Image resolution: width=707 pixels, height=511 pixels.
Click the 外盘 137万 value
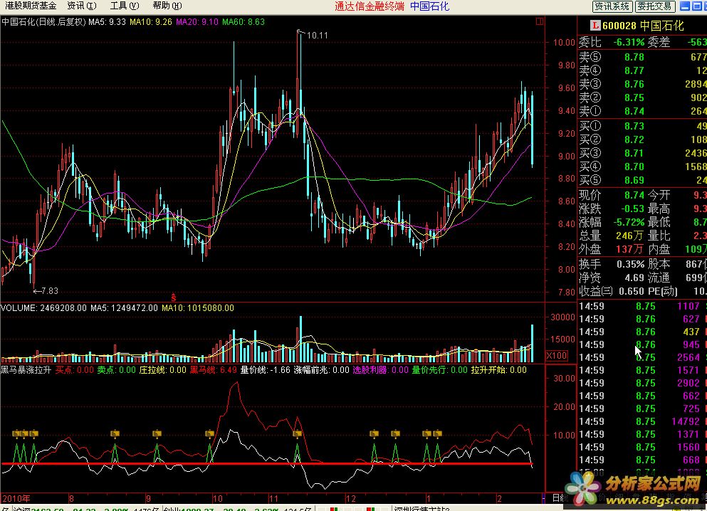[630, 249]
